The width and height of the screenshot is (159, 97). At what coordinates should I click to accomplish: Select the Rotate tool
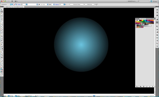[2, 34]
